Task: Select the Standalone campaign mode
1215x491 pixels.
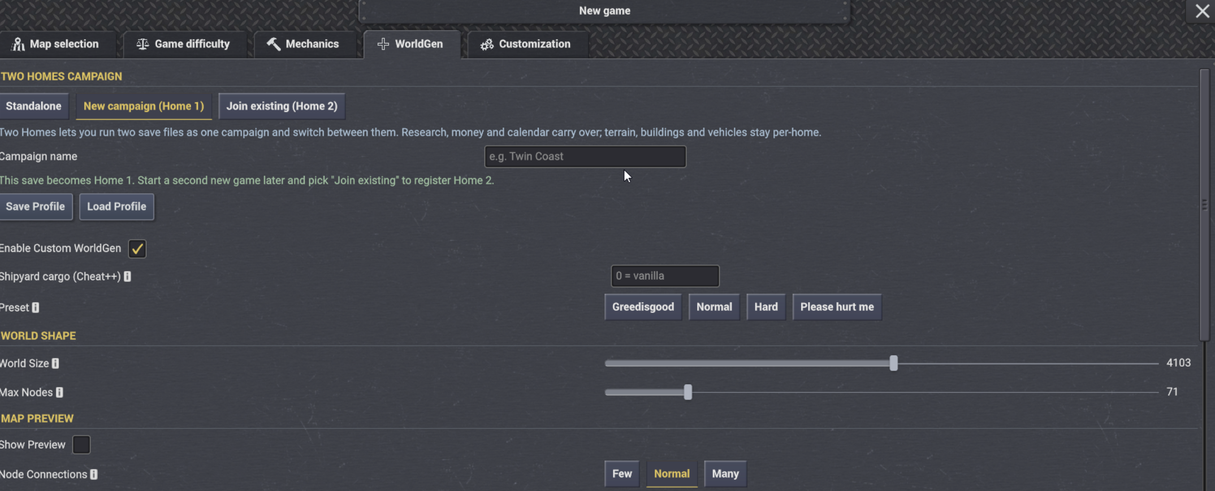Action: point(33,106)
